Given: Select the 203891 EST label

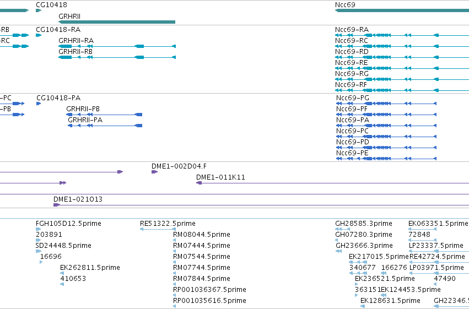Looking at the screenshot, I should coord(49,235).
